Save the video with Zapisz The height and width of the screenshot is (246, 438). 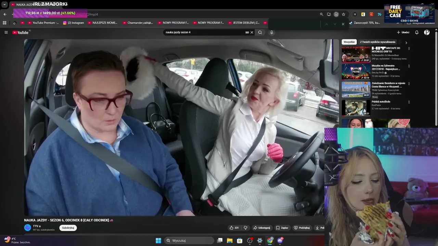click(x=282, y=228)
